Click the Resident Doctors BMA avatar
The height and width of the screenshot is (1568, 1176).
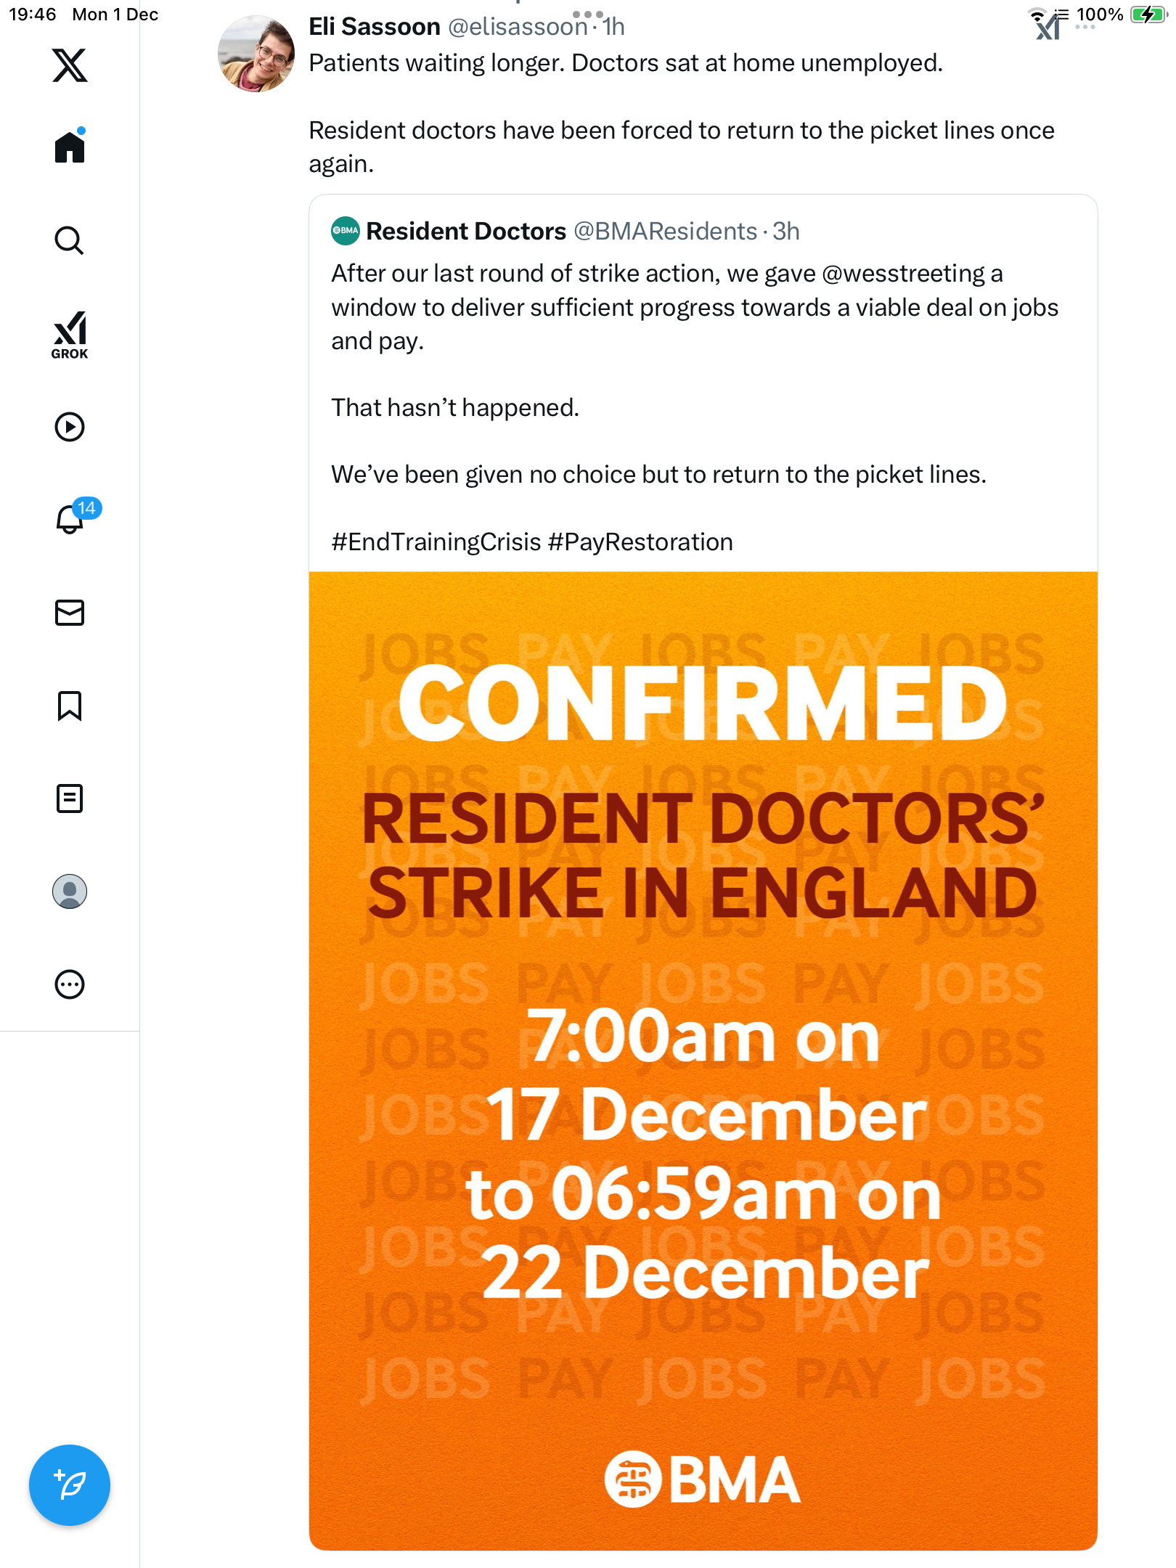pos(346,231)
